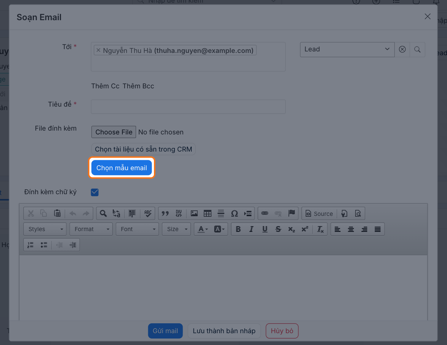Click the Thêm Cc link
The image size is (447, 345).
(x=105, y=86)
